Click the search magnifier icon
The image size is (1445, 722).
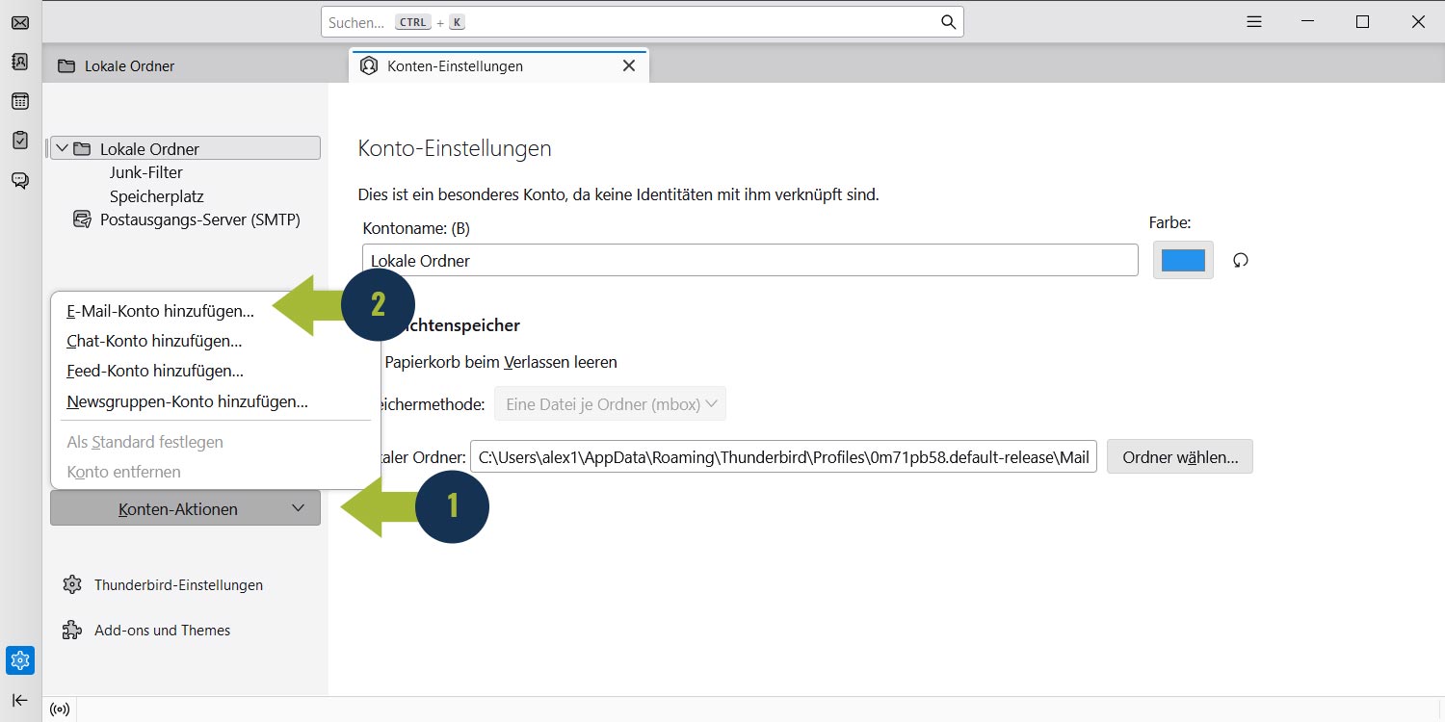pyautogui.click(x=948, y=22)
